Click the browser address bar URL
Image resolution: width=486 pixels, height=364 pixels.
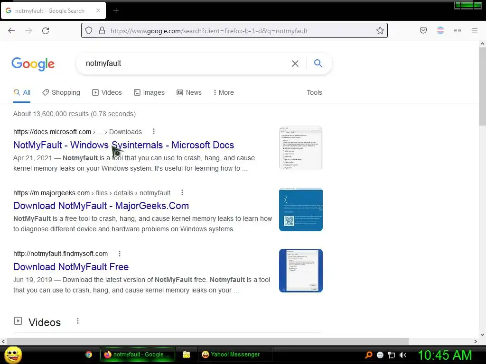[209, 31]
